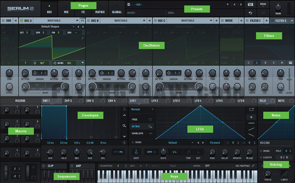Enable OSC C power button
295x183 pixels.
point(155,21)
